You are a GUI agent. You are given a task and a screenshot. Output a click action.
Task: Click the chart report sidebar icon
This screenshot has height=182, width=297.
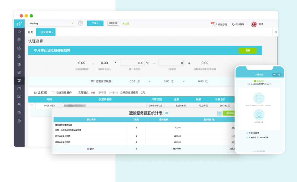19,48
